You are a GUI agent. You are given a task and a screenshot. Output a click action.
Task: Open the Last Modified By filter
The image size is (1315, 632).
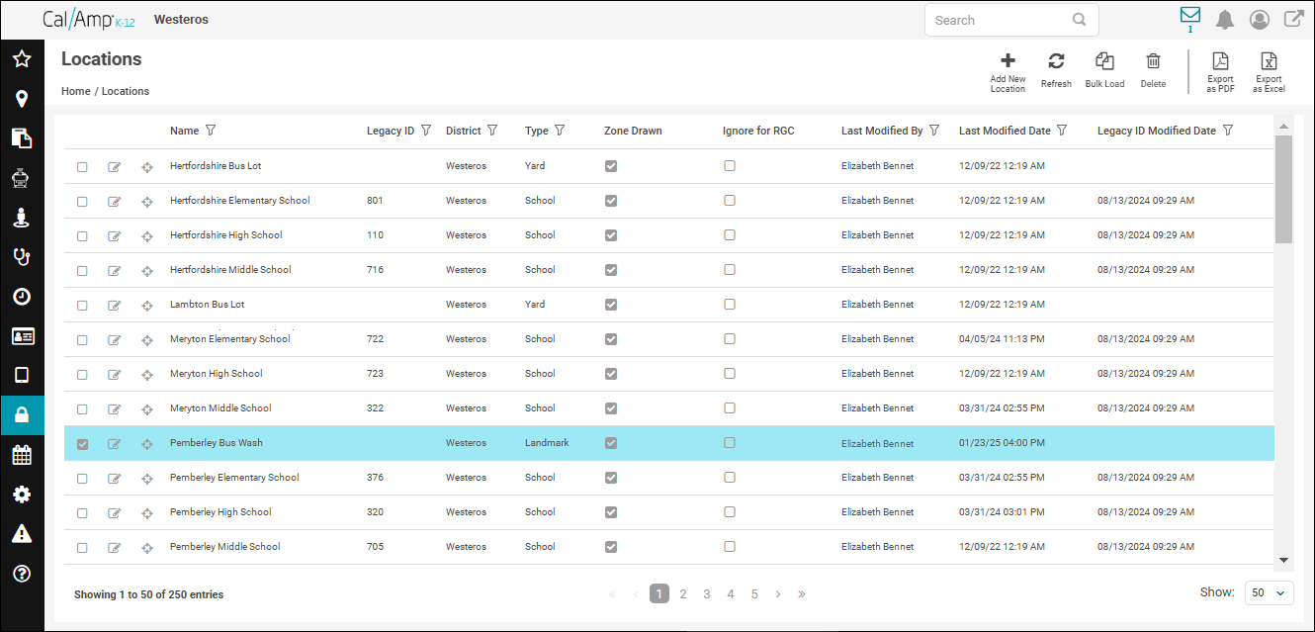coord(934,131)
